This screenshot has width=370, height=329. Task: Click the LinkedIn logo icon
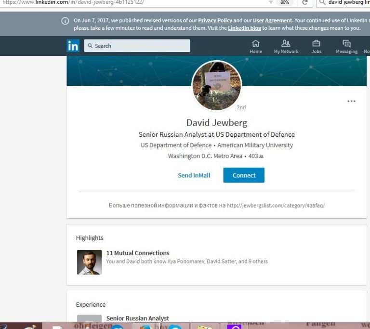tap(73, 46)
